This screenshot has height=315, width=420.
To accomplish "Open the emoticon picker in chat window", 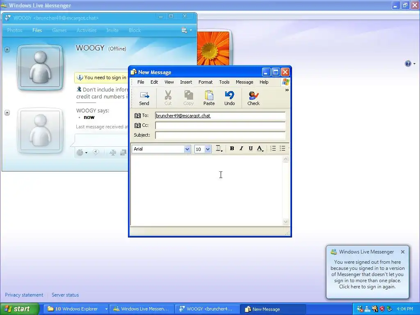I will (x=82, y=153).
